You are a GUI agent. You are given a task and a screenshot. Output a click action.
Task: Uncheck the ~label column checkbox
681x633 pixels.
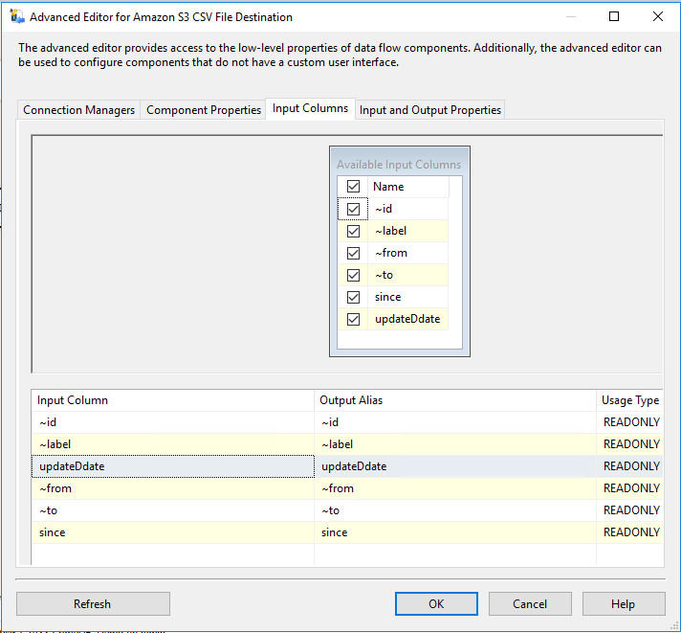pos(353,231)
